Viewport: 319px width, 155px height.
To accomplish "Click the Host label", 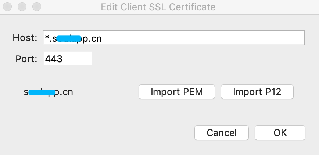I will [x=25, y=38].
